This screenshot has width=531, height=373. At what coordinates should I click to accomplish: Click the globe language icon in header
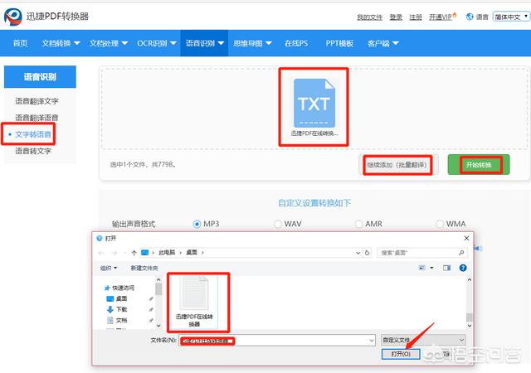pos(470,17)
